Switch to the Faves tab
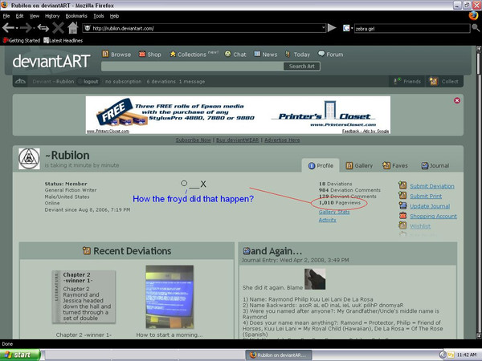This screenshot has width=482, height=361. point(395,165)
